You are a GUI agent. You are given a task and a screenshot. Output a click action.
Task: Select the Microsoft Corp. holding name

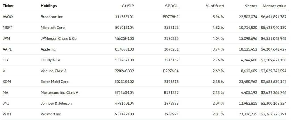(53, 28)
